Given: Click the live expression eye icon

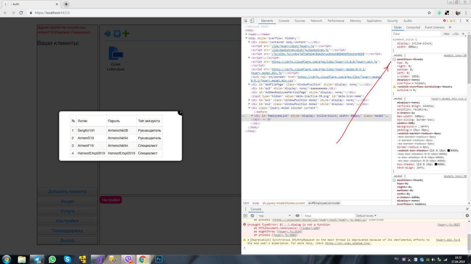Looking at the screenshot, I should (297, 216).
